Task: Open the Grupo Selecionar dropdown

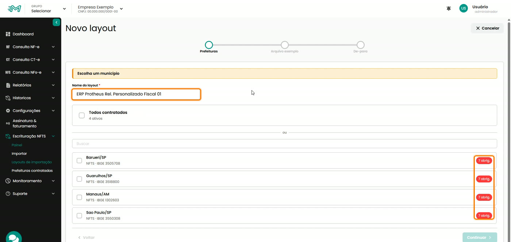Action: pos(49,9)
